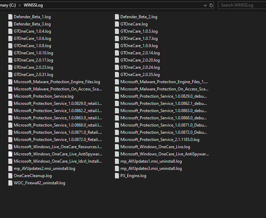The height and width of the screenshot is (218, 266).
Task: Select file GTOneCare_2.0.17.log
Action: pyautogui.click(x=31, y=60)
